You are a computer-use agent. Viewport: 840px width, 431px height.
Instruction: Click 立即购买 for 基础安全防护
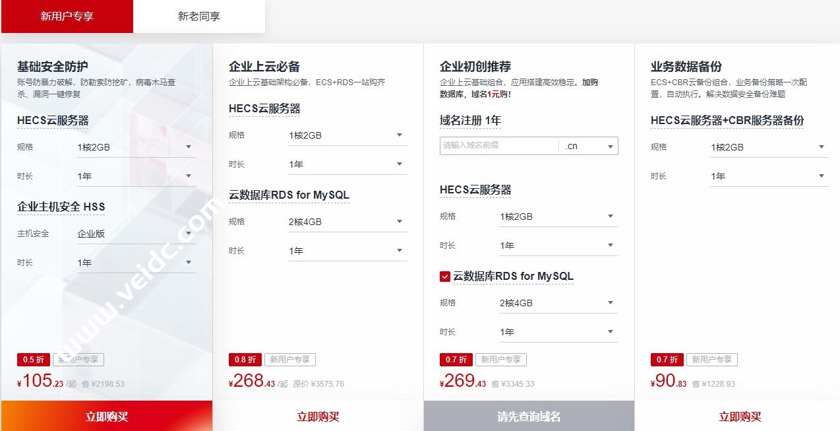[x=107, y=416]
